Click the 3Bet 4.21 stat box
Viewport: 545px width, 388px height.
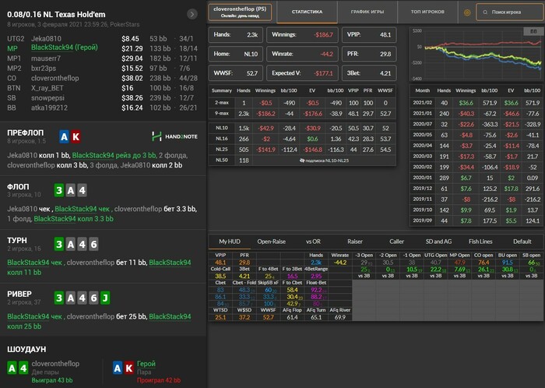click(x=369, y=73)
